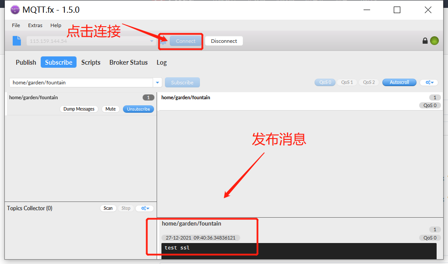Open the Broker Status tab
This screenshot has height=264, width=448.
[x=129, y=62]
